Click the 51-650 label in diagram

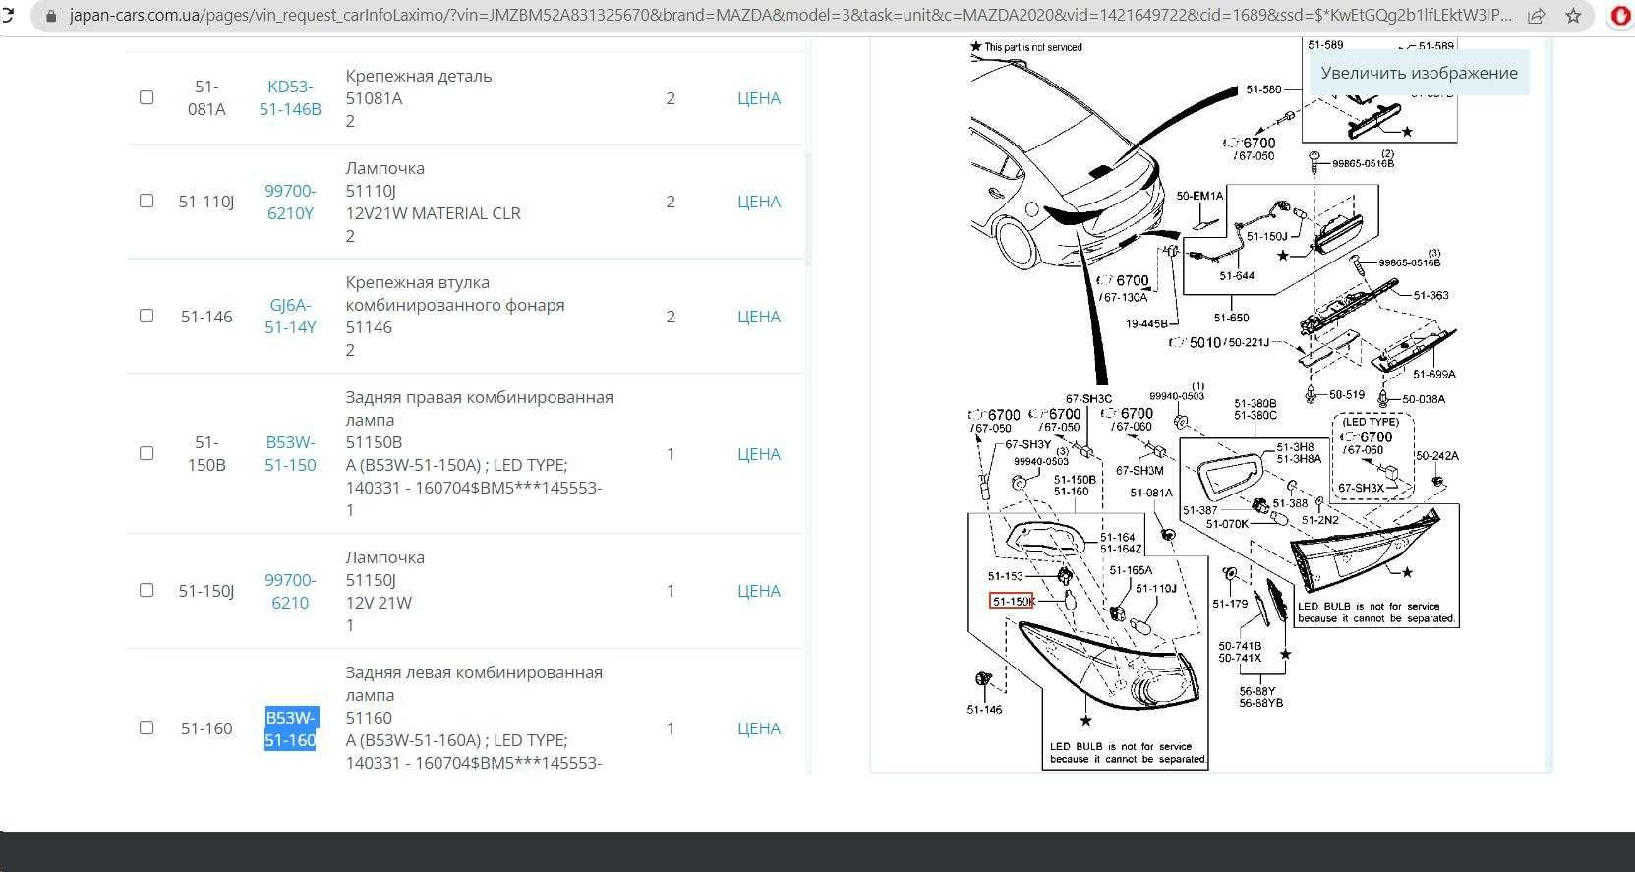click(x=1231, y=318)
